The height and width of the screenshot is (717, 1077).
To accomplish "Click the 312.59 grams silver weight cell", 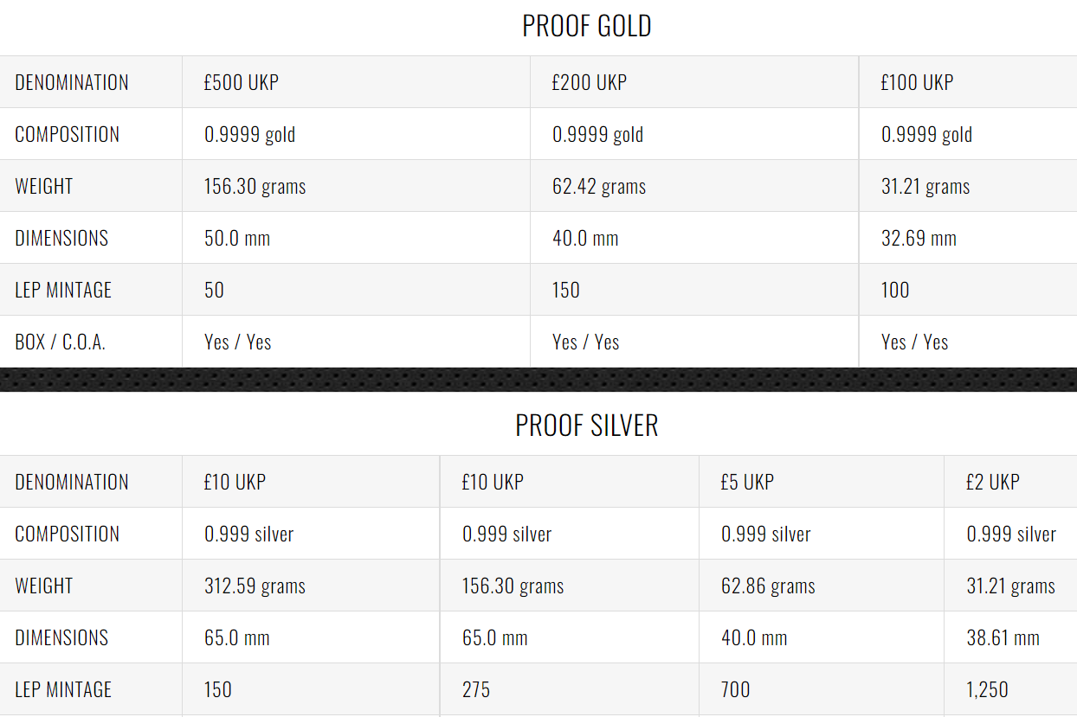I will (x=311, y=586).
